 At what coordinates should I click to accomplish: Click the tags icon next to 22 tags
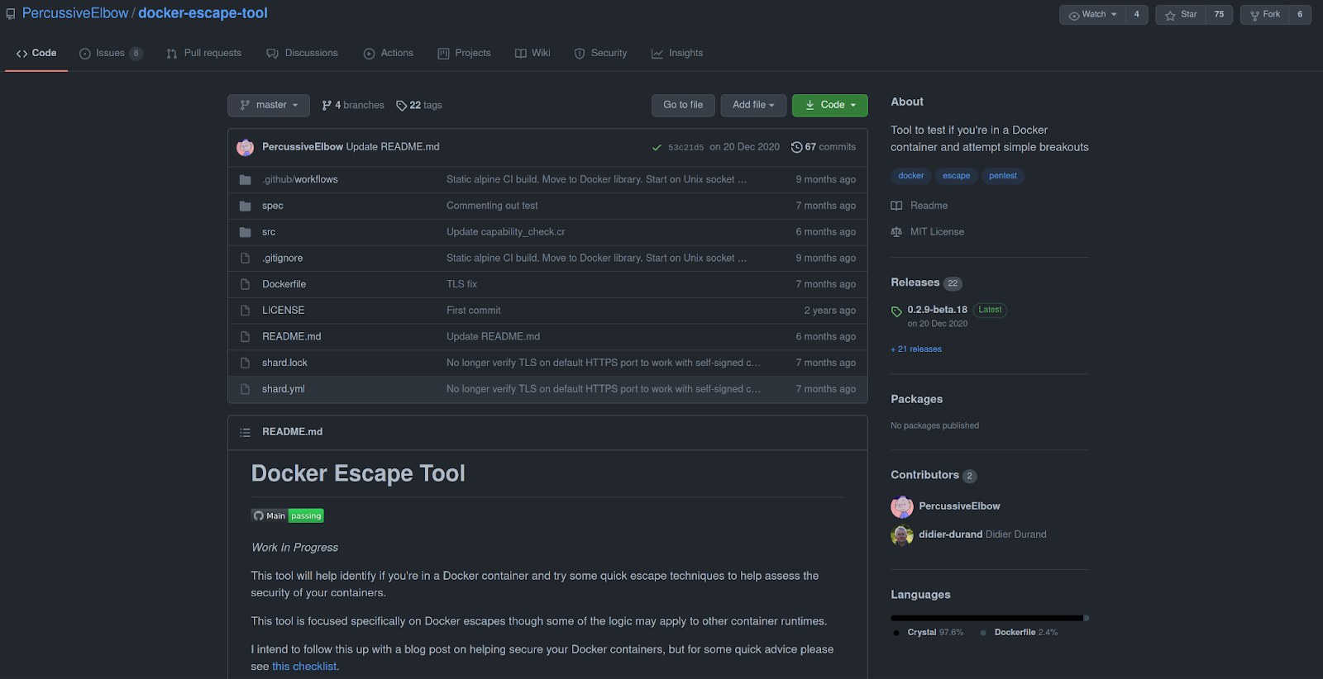point(401,106)
